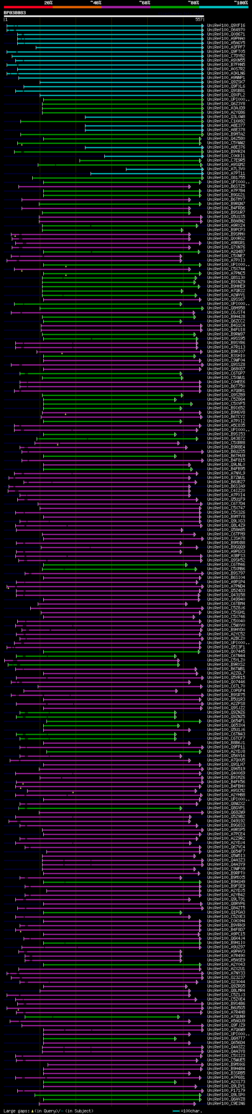The height and width of the screenshot is (1114, 252).
Task: Open hit UniRef100_Q9FT05
Action: [226, 51]
